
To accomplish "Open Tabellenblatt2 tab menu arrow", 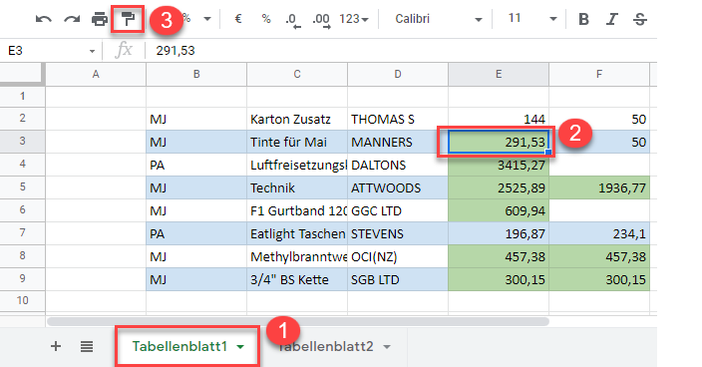I will click(387, 347).
